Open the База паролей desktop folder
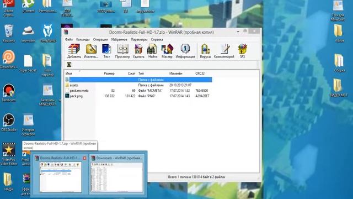Screen dimensions: 353x199 click(47, 65)
